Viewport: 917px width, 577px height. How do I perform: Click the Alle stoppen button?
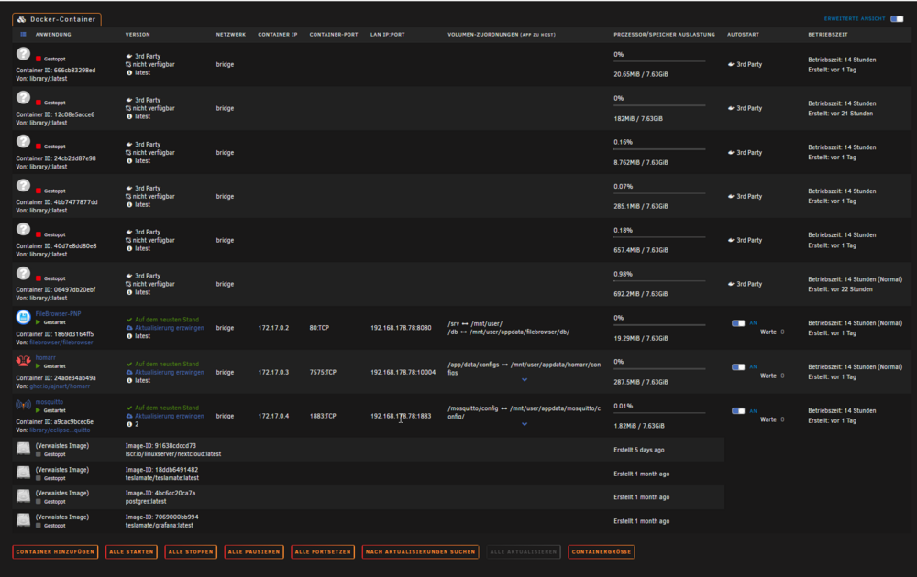191,551
